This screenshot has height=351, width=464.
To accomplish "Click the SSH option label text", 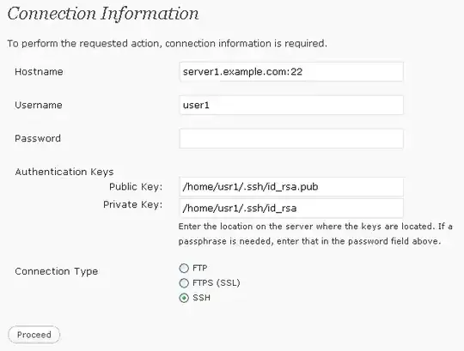I will (x=202, y=298).
